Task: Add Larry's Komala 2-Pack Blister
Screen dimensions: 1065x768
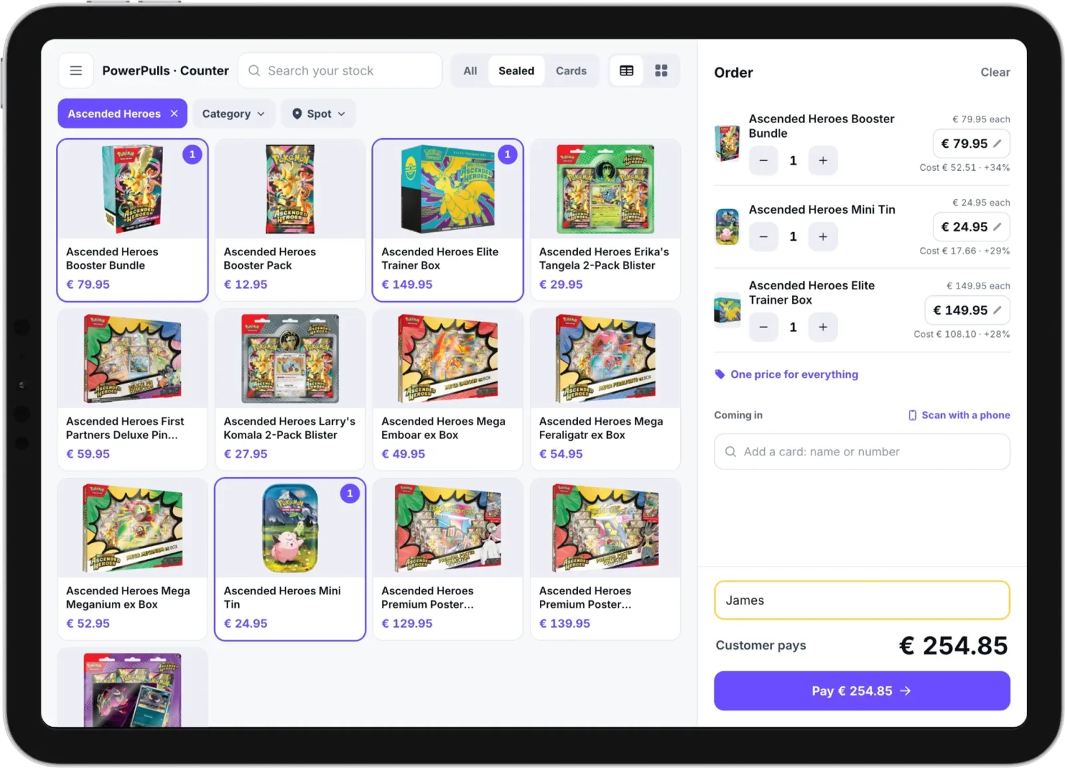Action: pyautogui.click(x=290, y=390)
